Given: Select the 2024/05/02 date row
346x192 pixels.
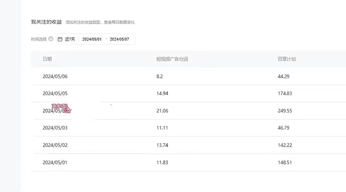Looking at the screenshot, I should pyautogui.click(x=55, y=145).
